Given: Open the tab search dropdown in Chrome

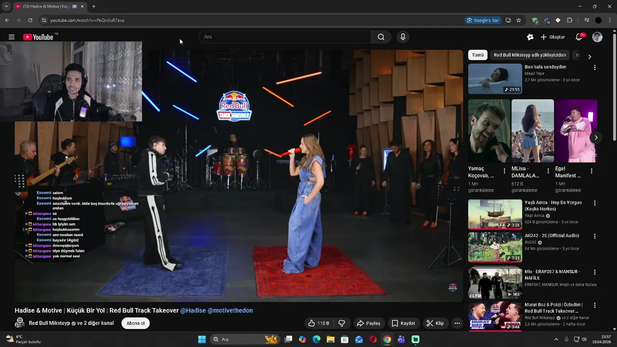Looking at the screenshot, I should point(6,6).
